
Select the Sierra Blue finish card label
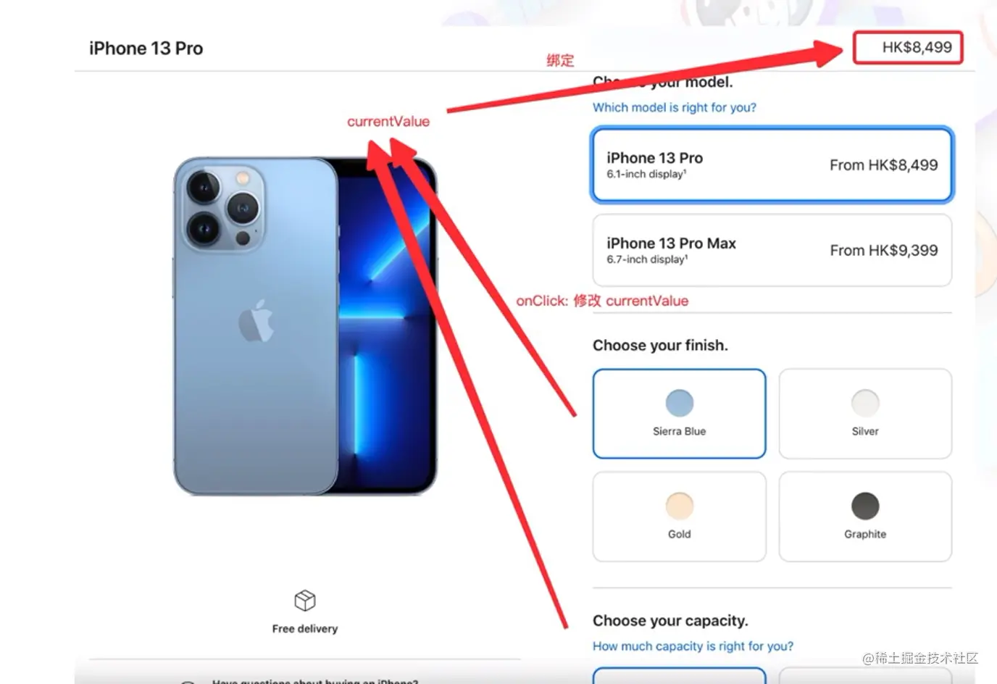tap(679, 431)
